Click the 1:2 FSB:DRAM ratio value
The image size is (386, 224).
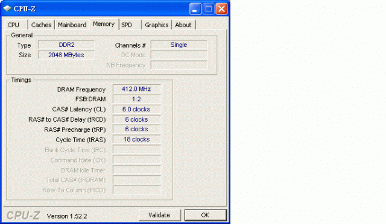pyautogui.click(x=137, y=99)
